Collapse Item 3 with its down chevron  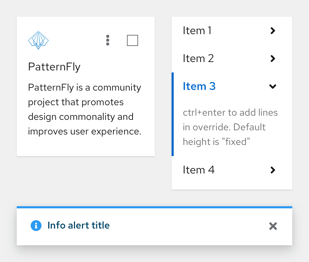[273, 86]
